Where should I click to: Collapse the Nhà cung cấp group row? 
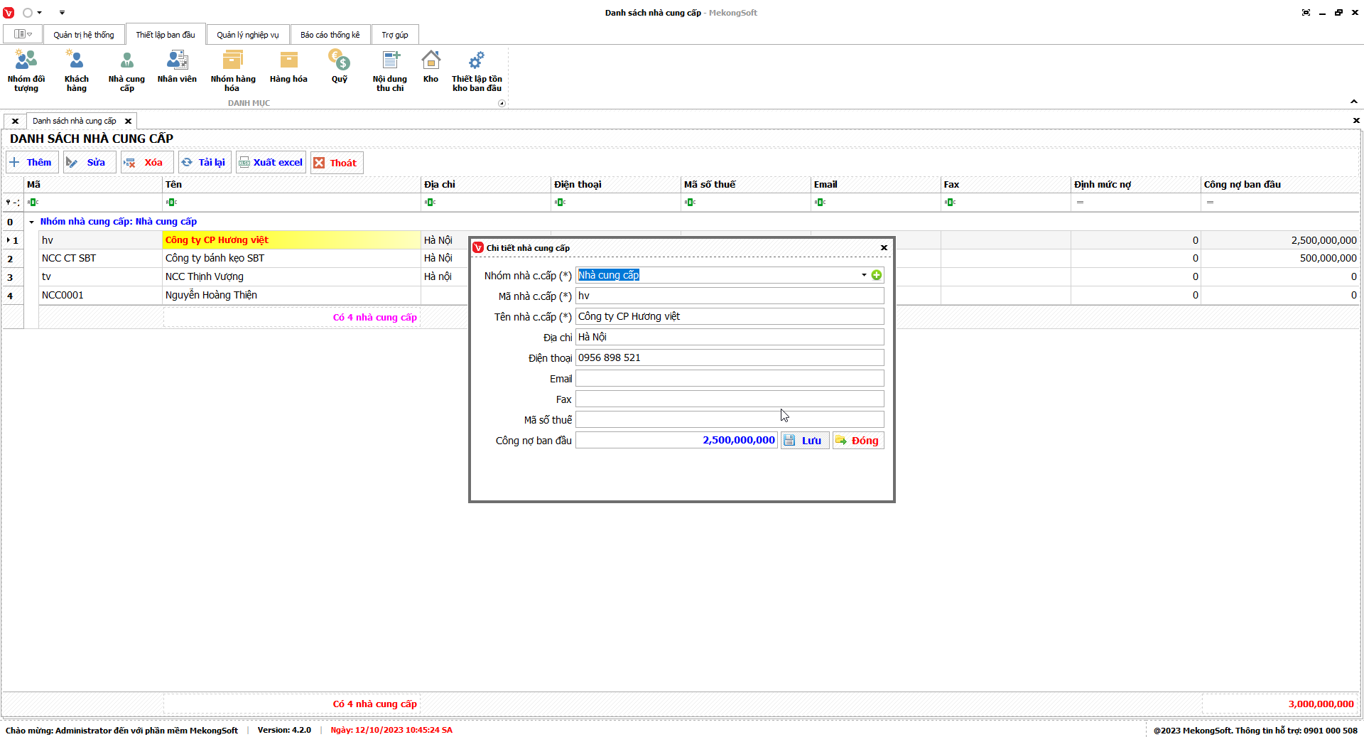pyautogui.click(x=31, y=222)
